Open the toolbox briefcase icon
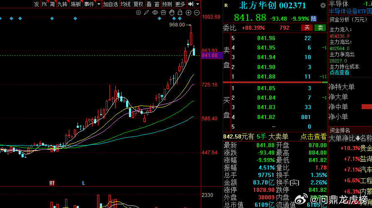The width and height of the screenshot is (372, 208). [163, 12]
